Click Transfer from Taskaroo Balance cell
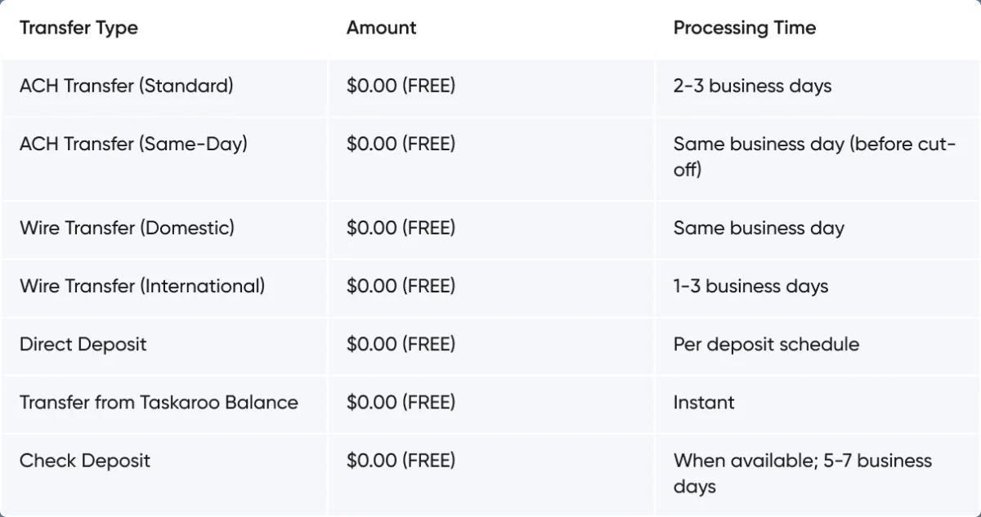Image resolution: width=981 pixels, height=517 pixels. tap(159, 402)
